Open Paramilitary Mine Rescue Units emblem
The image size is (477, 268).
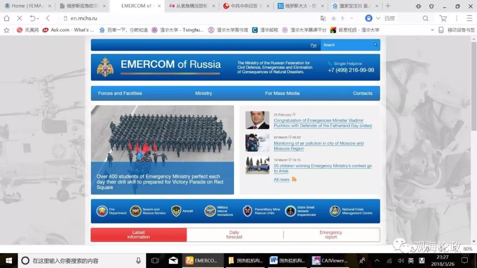click(248, 211)
